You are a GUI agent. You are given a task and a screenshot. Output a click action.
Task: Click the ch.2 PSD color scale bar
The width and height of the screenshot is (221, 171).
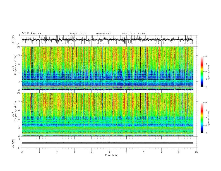[202, 118]
